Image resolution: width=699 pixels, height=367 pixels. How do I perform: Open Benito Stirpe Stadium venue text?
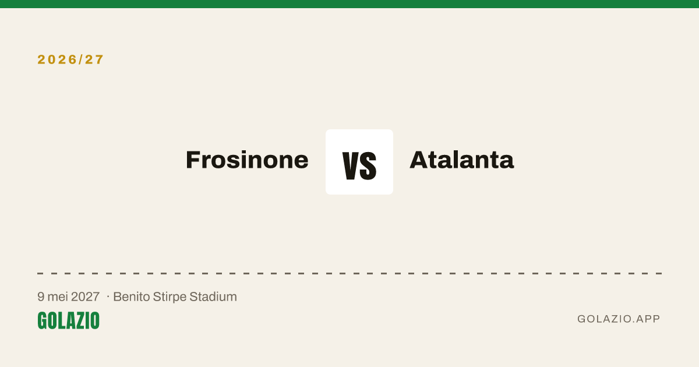(x=175, y=297)
